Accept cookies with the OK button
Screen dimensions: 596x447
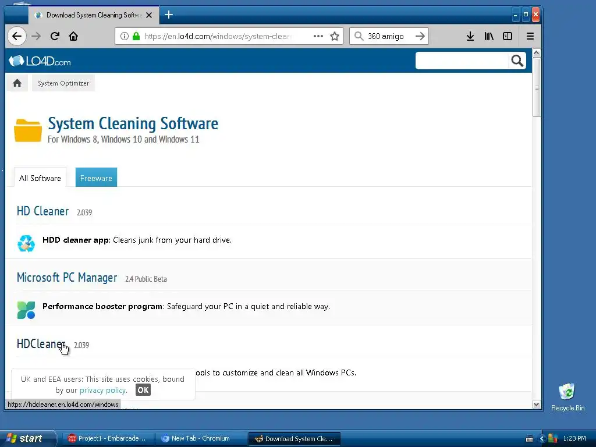[x=143, y=390]
